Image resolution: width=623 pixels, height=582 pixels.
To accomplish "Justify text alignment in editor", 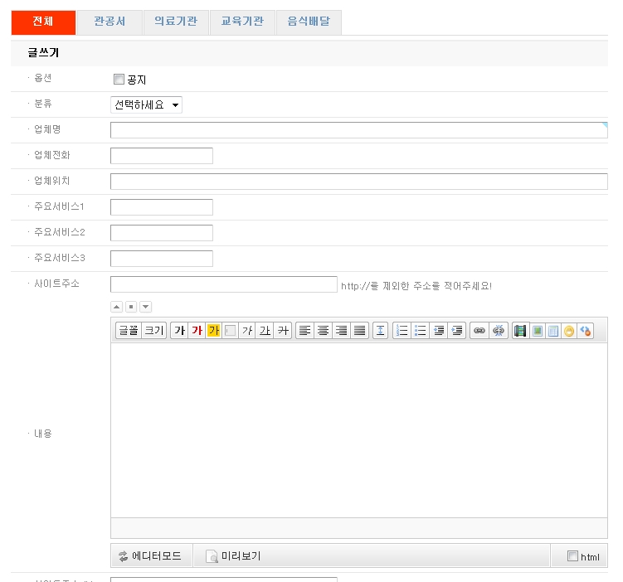I will coord(359,331).
